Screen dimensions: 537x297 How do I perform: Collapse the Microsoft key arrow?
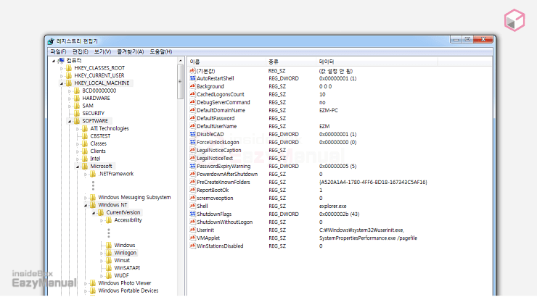(x=78, y=167)
